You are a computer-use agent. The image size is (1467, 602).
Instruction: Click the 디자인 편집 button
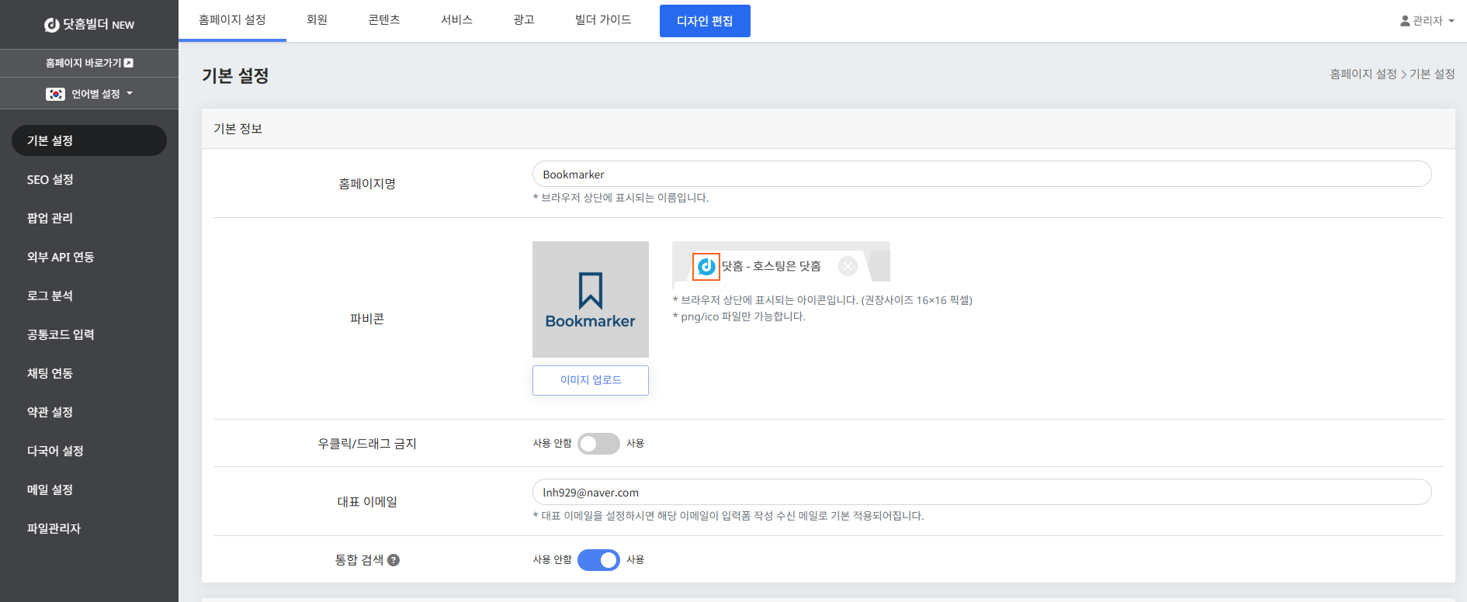[704, 21]
